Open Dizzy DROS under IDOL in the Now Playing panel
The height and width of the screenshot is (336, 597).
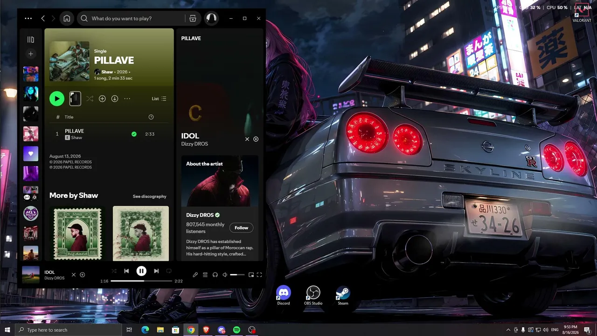tap(194, 144)
